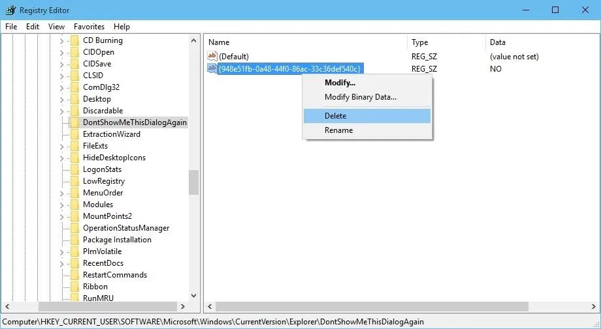The image size is (601, 329).
Task: Click the tree pane's scroll-left arrow
Action: point(7,306)
